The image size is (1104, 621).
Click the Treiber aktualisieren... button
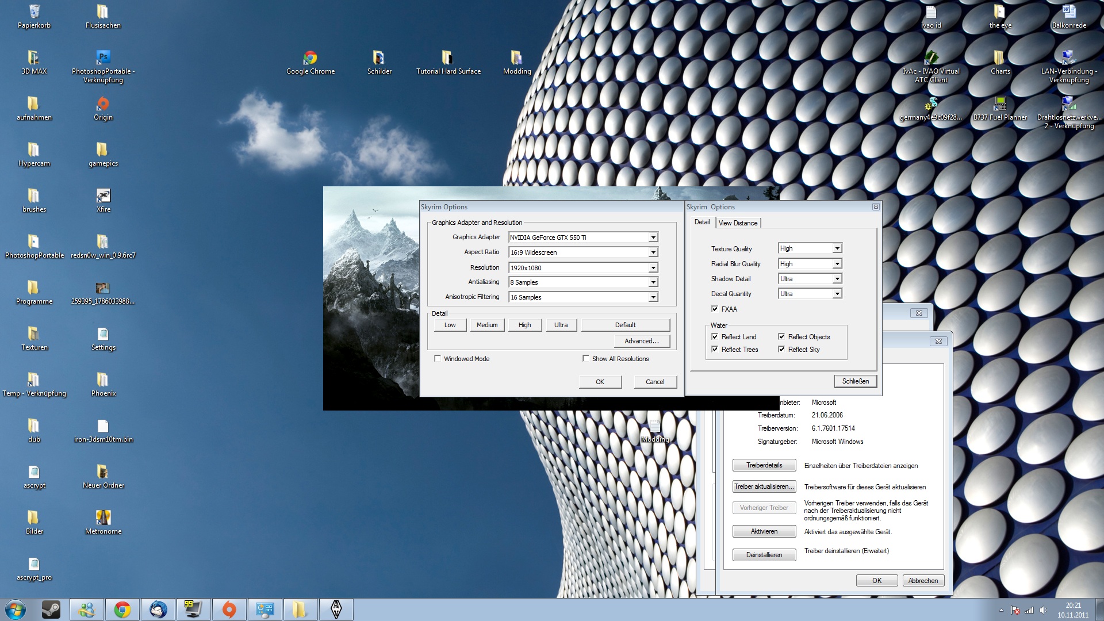click(764, 486)
